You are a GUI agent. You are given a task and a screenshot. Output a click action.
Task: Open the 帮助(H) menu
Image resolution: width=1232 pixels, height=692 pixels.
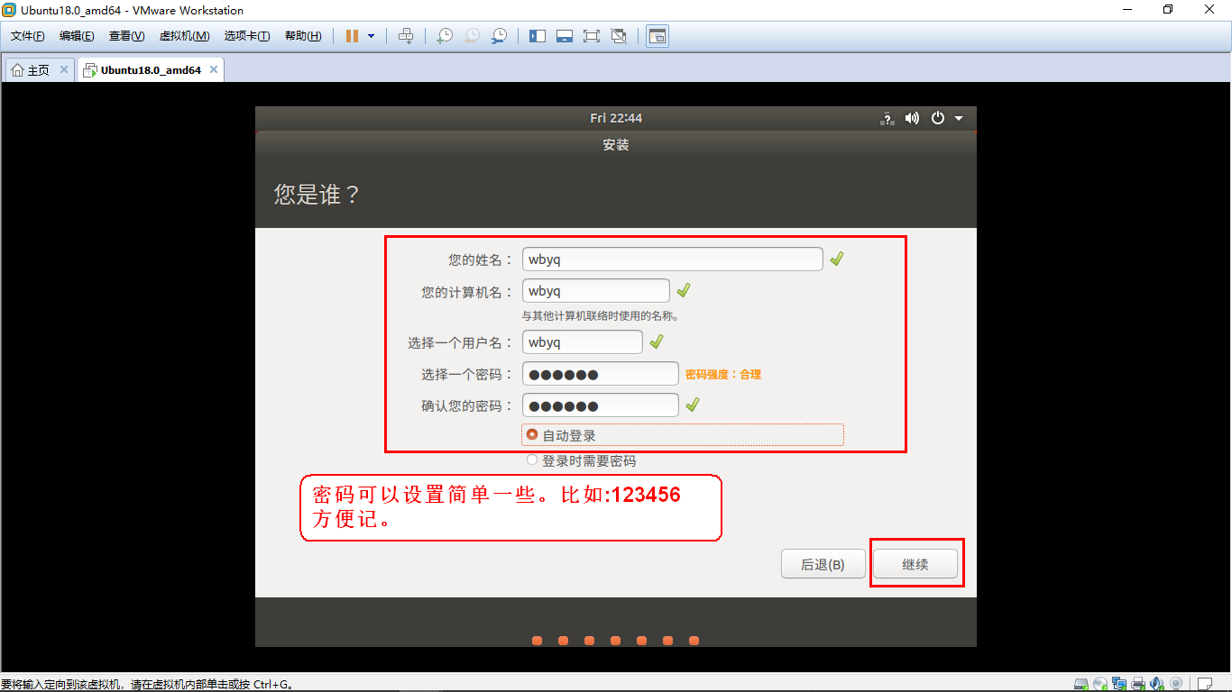click(303, 36)
